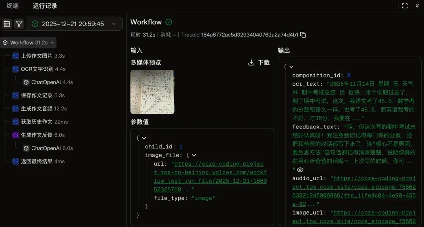Click cube icon of ChatOpenAI 4.4s
Image resolution: width=424 pixels, height=227 pixels.
tap(26, 82)
